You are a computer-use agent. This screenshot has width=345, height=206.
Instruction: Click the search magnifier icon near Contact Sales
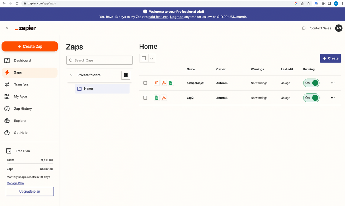pyautogui.click(x=304, y=28)
